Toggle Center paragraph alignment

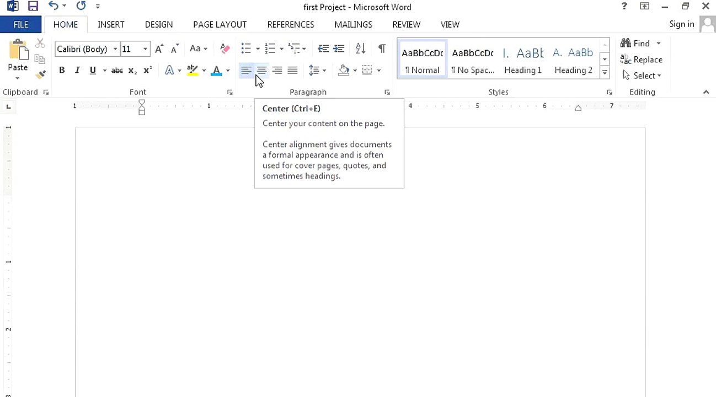261,71
